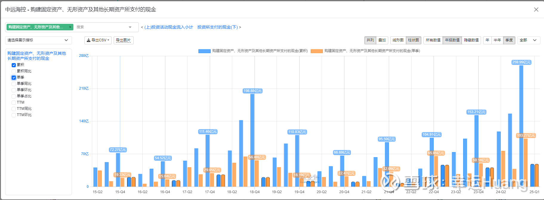Image resolution: width=544 pixels, height=200 pixels.
Task: Click the 56.48亿元 orange data label
Action: pos(257,157)
